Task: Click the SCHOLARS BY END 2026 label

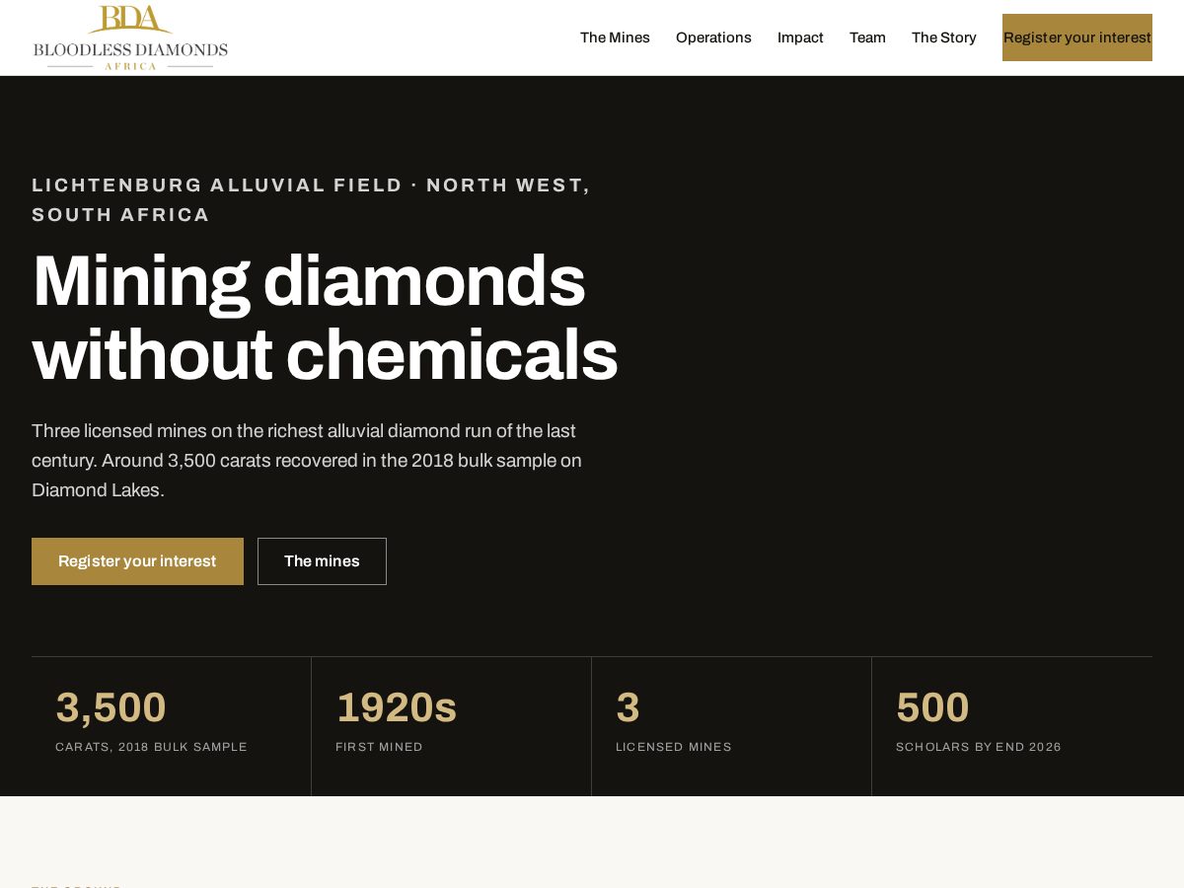Action: click(979, 747)
